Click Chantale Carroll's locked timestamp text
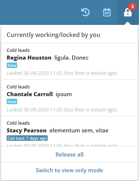 point(62,110)
